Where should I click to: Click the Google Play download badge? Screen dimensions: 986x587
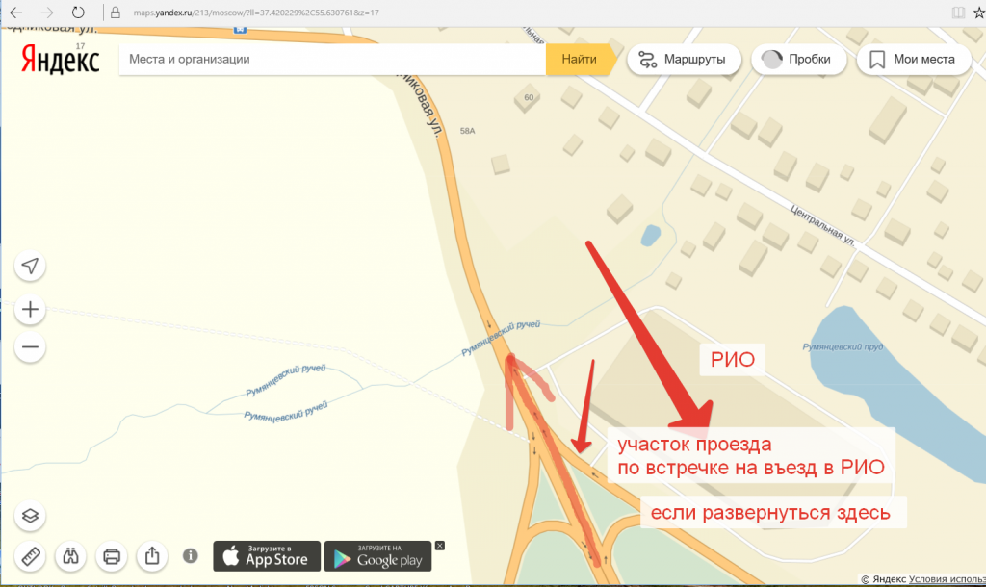coord(377,556)
